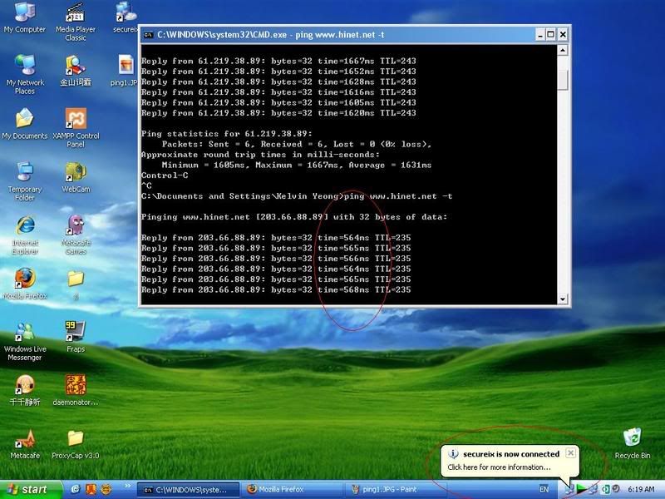Launch Internet Explorer from Quick Launch
Image resolution: width=665 pixels, height=499 pixels.
76,489
